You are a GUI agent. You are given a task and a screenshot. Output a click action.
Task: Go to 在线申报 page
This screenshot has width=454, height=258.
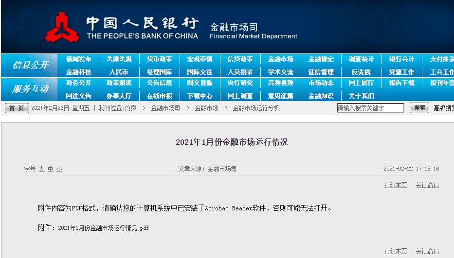pyautogui.click(x=159, y=96)
